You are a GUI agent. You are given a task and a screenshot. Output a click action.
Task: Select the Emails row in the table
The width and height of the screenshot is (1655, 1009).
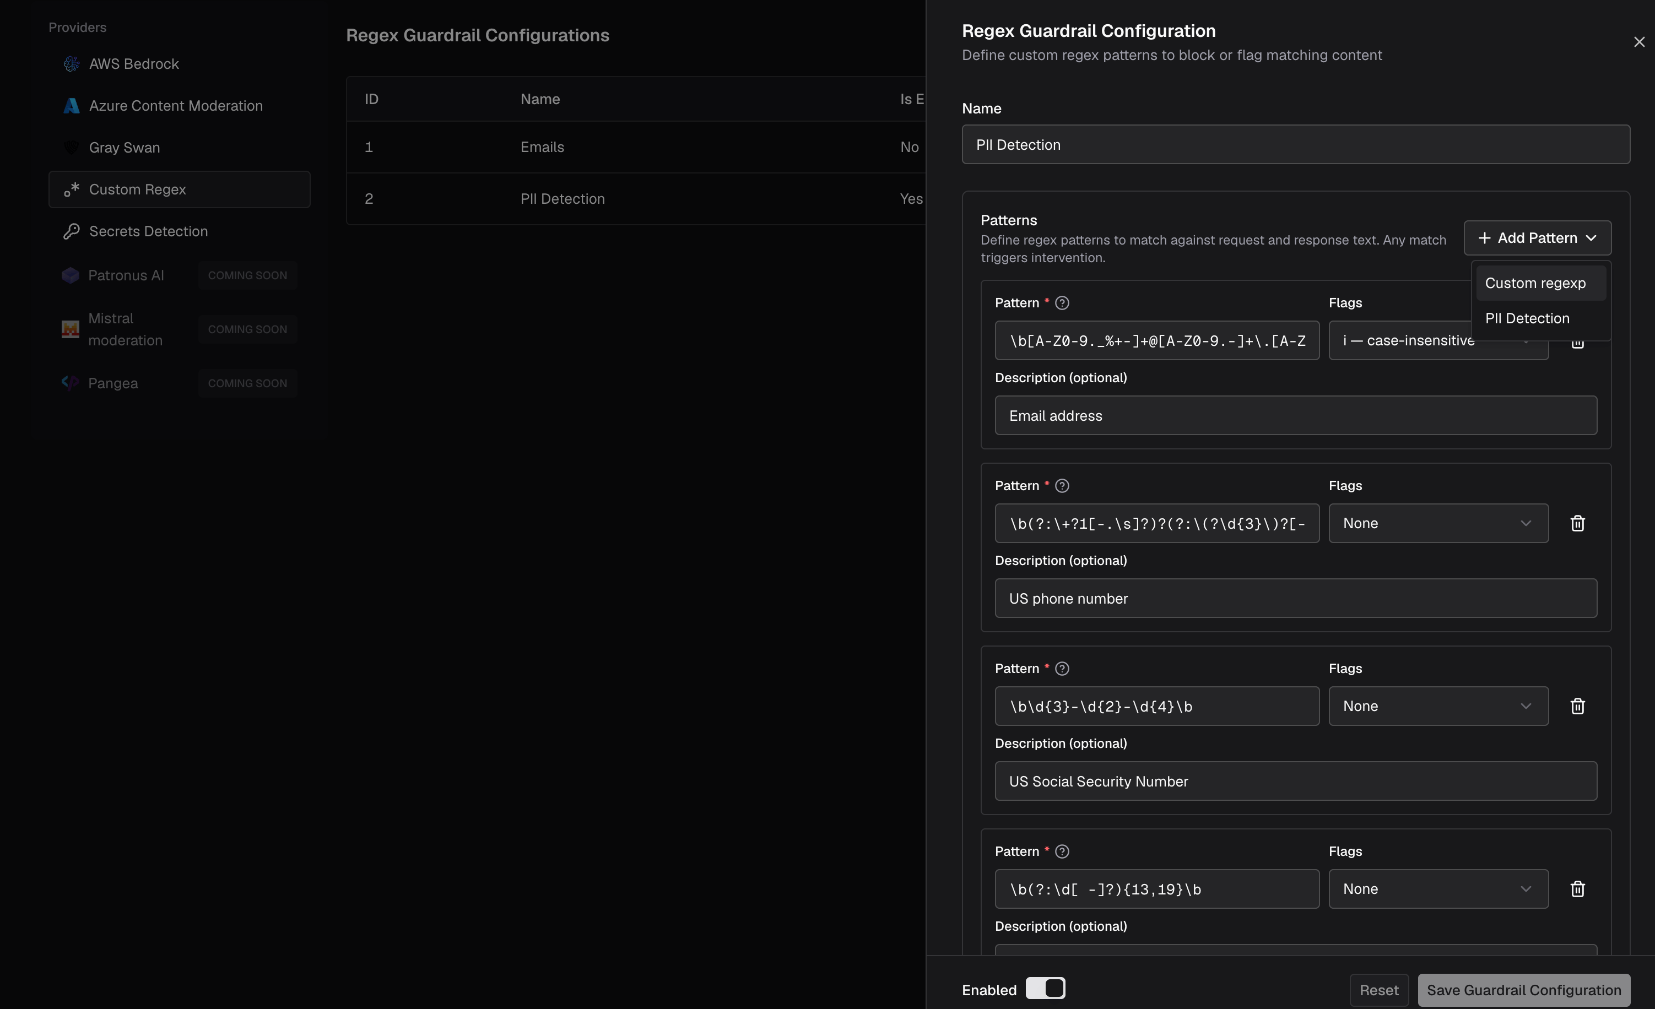pos(636,147)
